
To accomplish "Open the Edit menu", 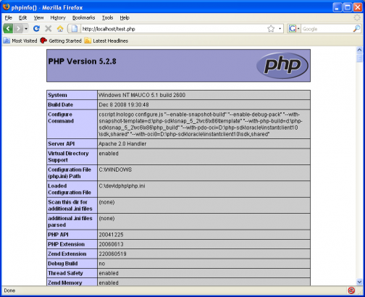I will [x=22, y=17].
